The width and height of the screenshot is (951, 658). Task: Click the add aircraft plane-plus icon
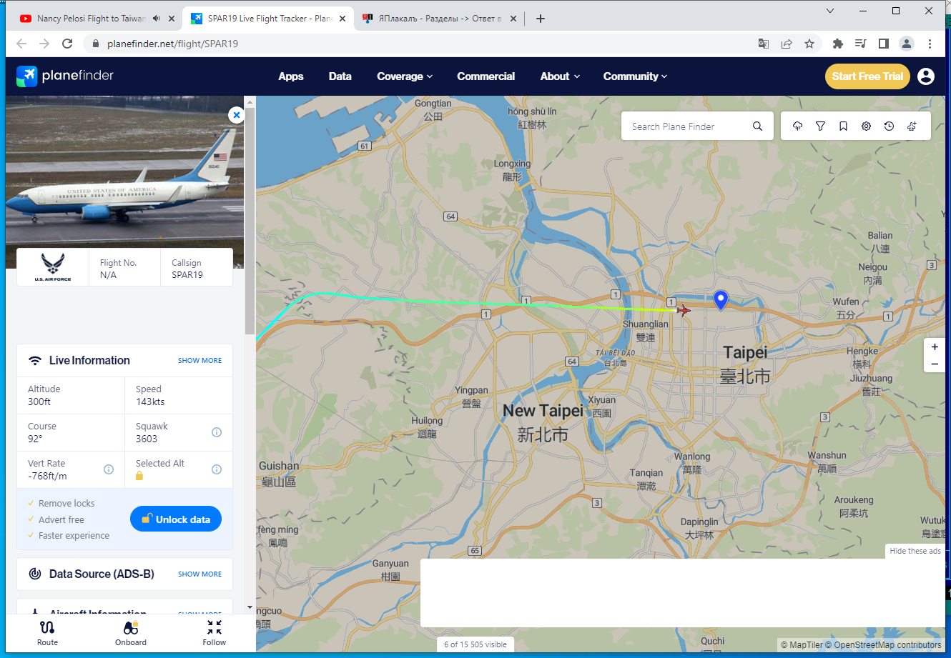[912, 126]
